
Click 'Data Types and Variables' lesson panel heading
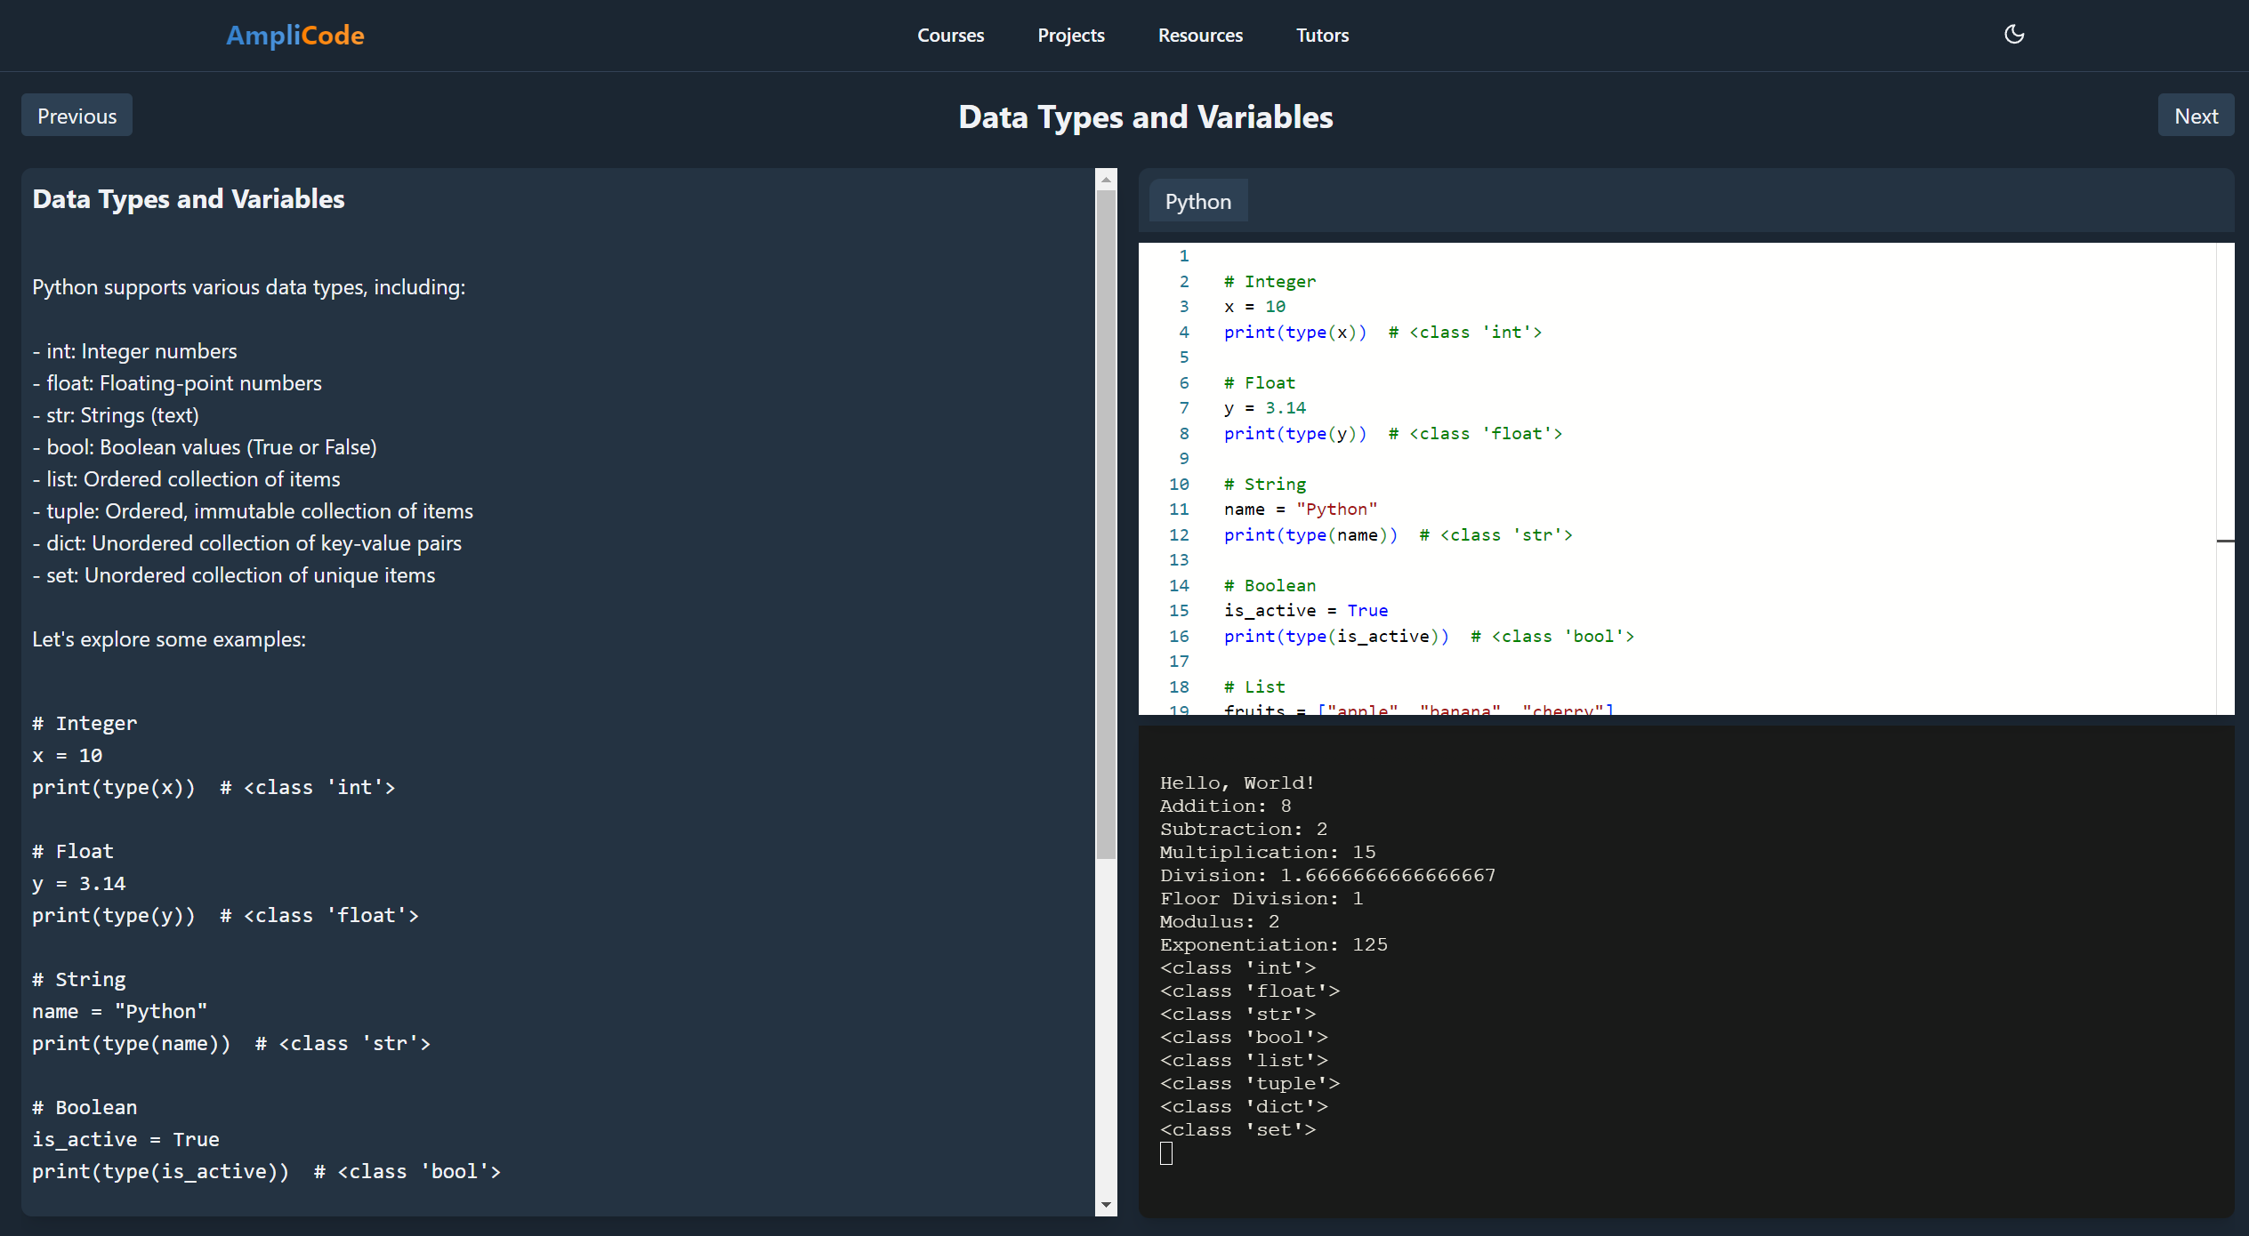[x=189, y=199]
